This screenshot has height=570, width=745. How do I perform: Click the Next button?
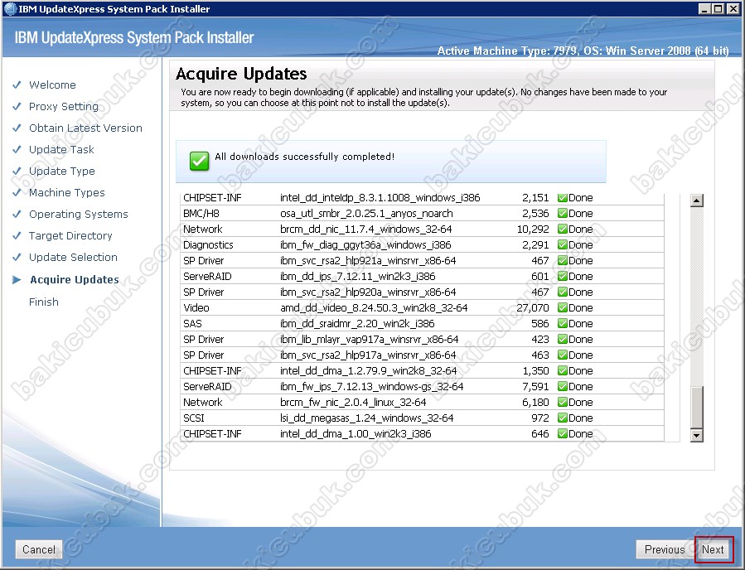714,549
